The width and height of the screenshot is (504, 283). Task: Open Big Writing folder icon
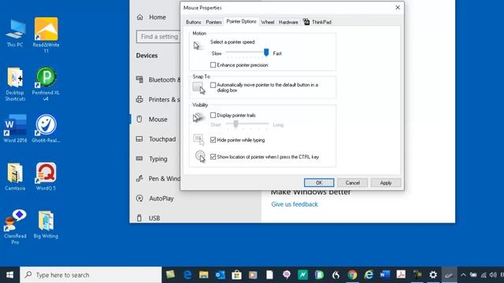coord(46,225)
